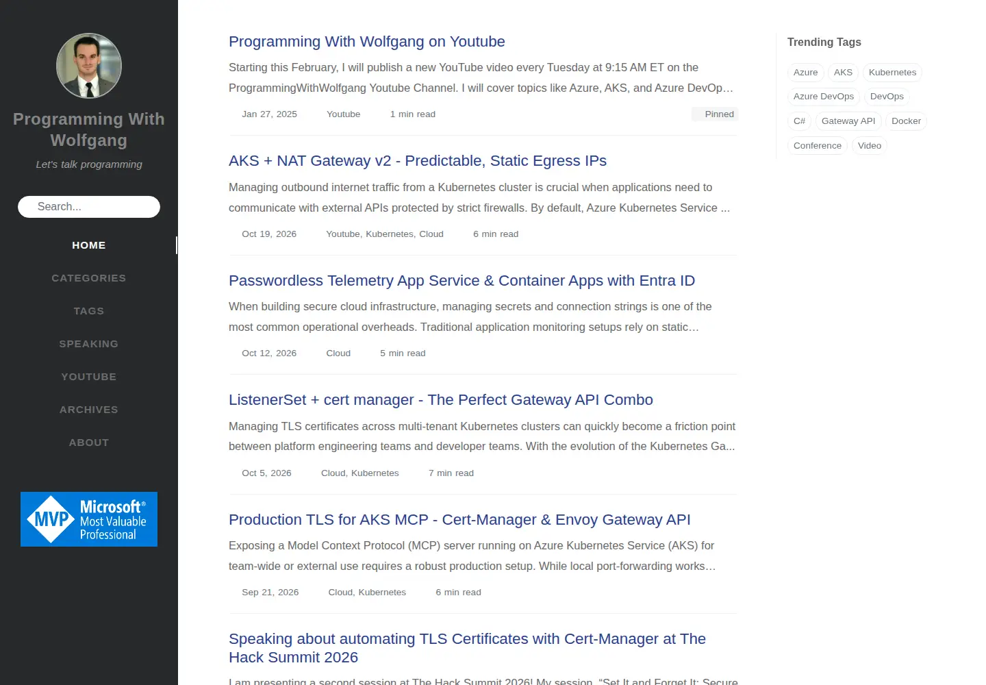The width and height of the screenshot is (986, 685).
Task: Select the C# trending tag
Action: pyautogui.click(x=799, y=121)
